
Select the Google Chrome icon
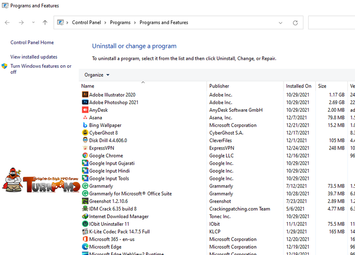coord(85,156)
